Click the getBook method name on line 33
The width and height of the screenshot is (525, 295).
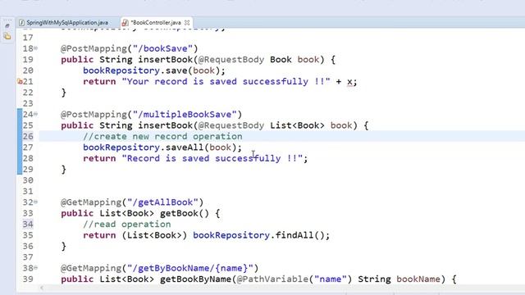179,213
